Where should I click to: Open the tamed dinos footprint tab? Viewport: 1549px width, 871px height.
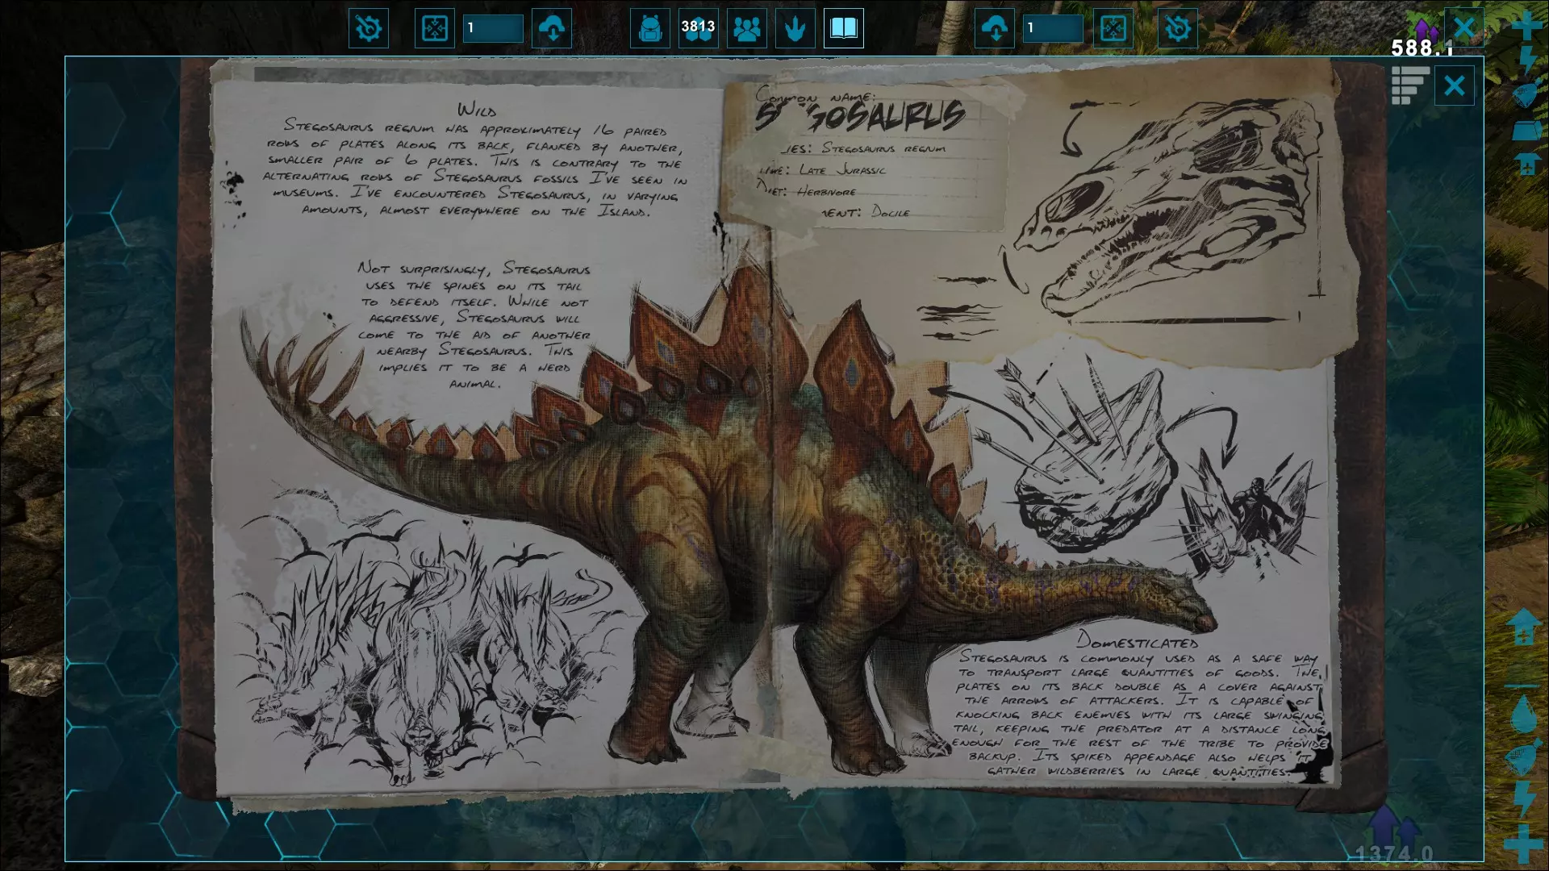pyautogui.click(x=795, y=29)
